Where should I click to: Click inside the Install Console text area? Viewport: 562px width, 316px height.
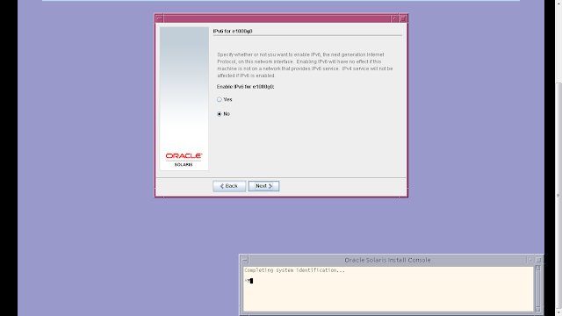pos(388,289)
